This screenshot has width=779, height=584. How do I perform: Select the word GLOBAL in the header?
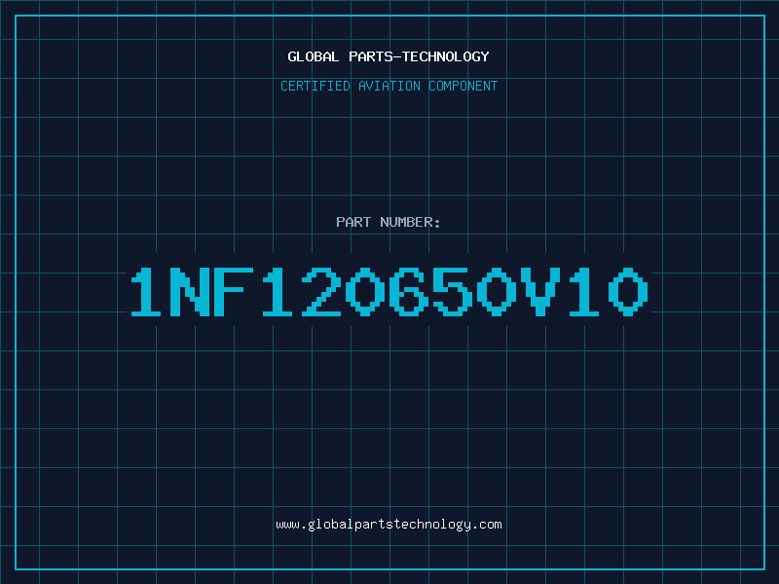pyautogui.click(x=313, y=56)
